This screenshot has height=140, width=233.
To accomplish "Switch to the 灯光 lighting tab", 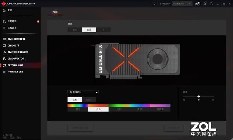I will coord(55,12).
